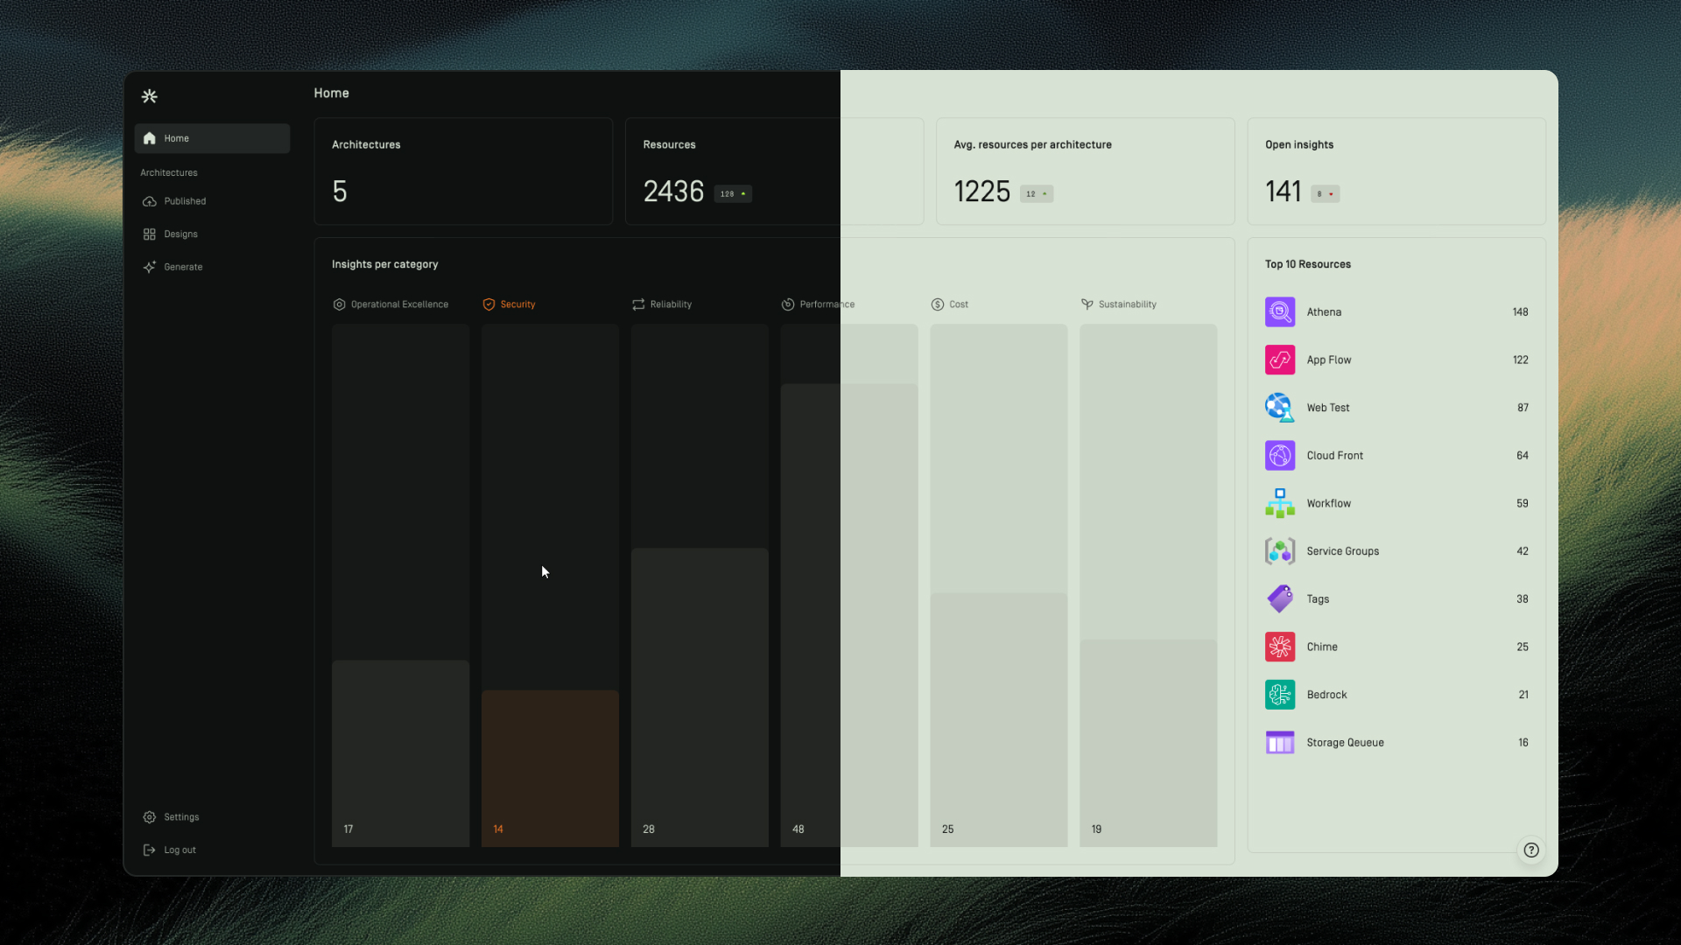Open Settings from sidebar
The height and width of the screenshot is (945, 1681).
tap(181, 817)
